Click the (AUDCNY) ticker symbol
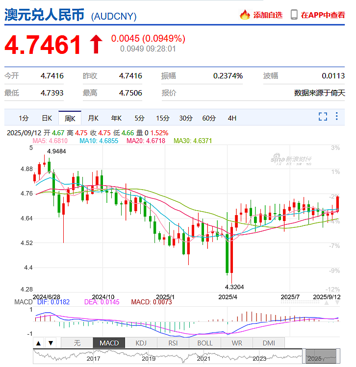 [114, 16]
